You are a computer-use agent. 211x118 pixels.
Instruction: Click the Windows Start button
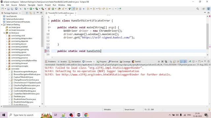click(x=4, y=115)
